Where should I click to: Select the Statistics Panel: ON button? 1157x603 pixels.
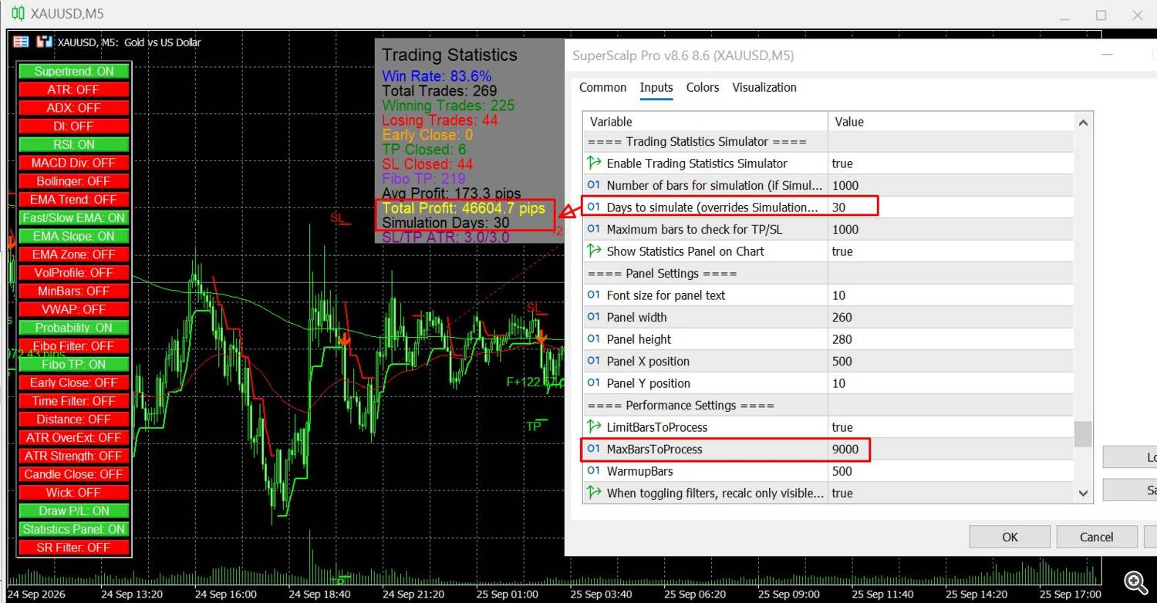tap(74, 529)
